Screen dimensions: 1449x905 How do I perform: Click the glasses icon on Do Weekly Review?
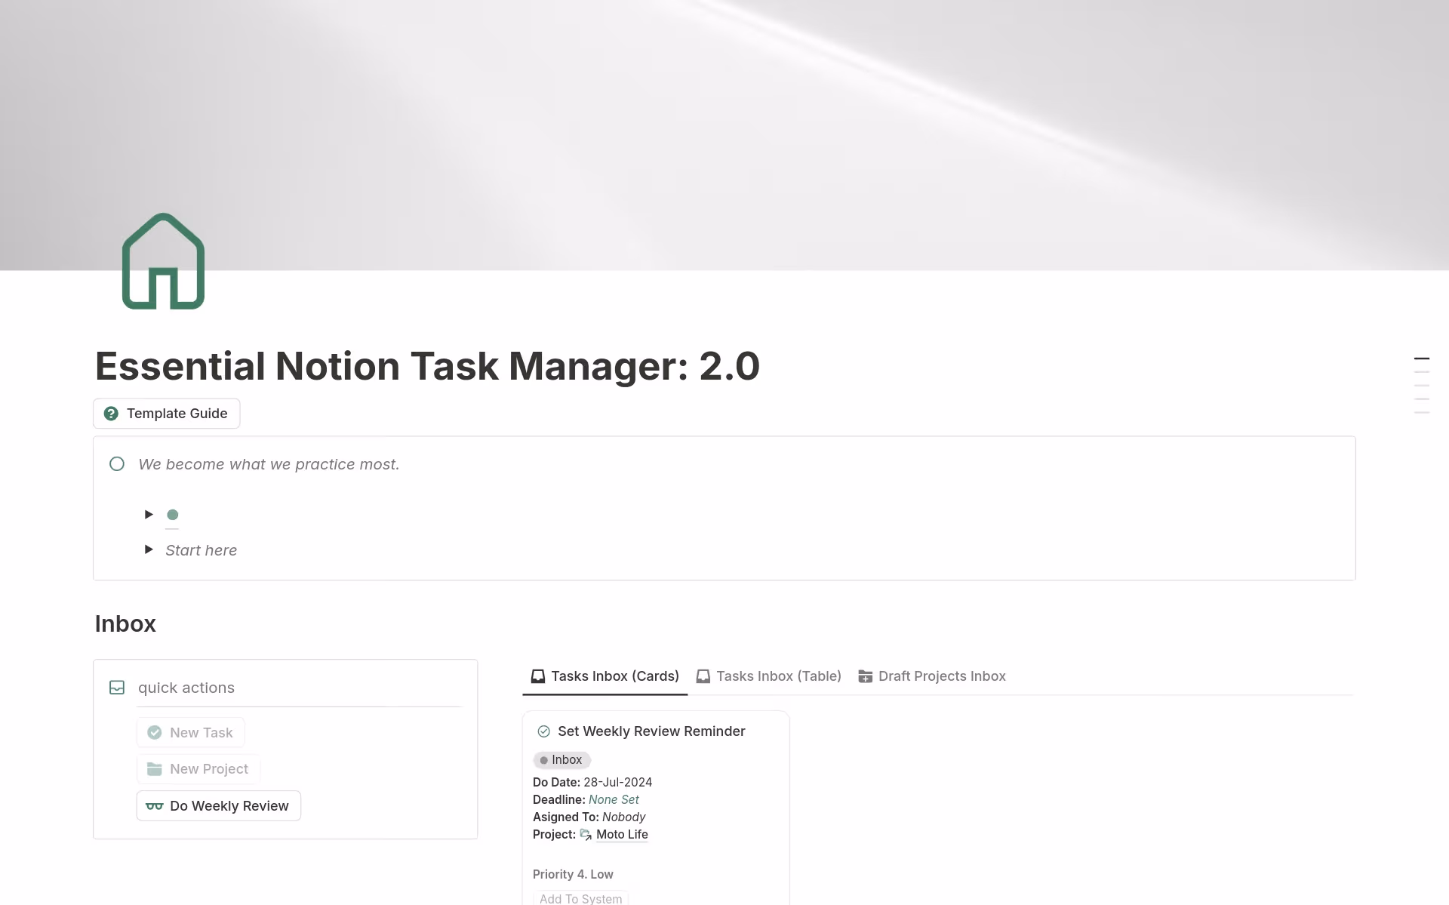pyautogui.click(x=154, y=806)
